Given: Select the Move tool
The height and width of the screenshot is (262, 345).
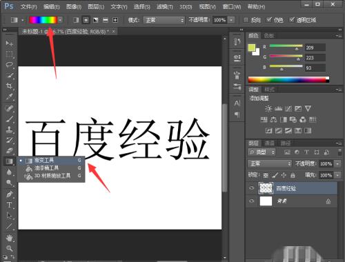Looking at the screenshot, I should click(x=9, y=43).
